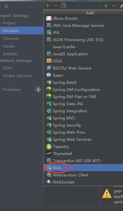The width and height of the screenshot is (123, 211).
Task: Pick Thymeleaf menu entry text
Action: click(62, 153)
